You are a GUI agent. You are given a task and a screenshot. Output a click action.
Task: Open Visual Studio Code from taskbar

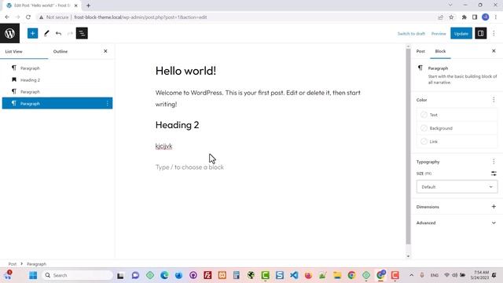point(294,275)
